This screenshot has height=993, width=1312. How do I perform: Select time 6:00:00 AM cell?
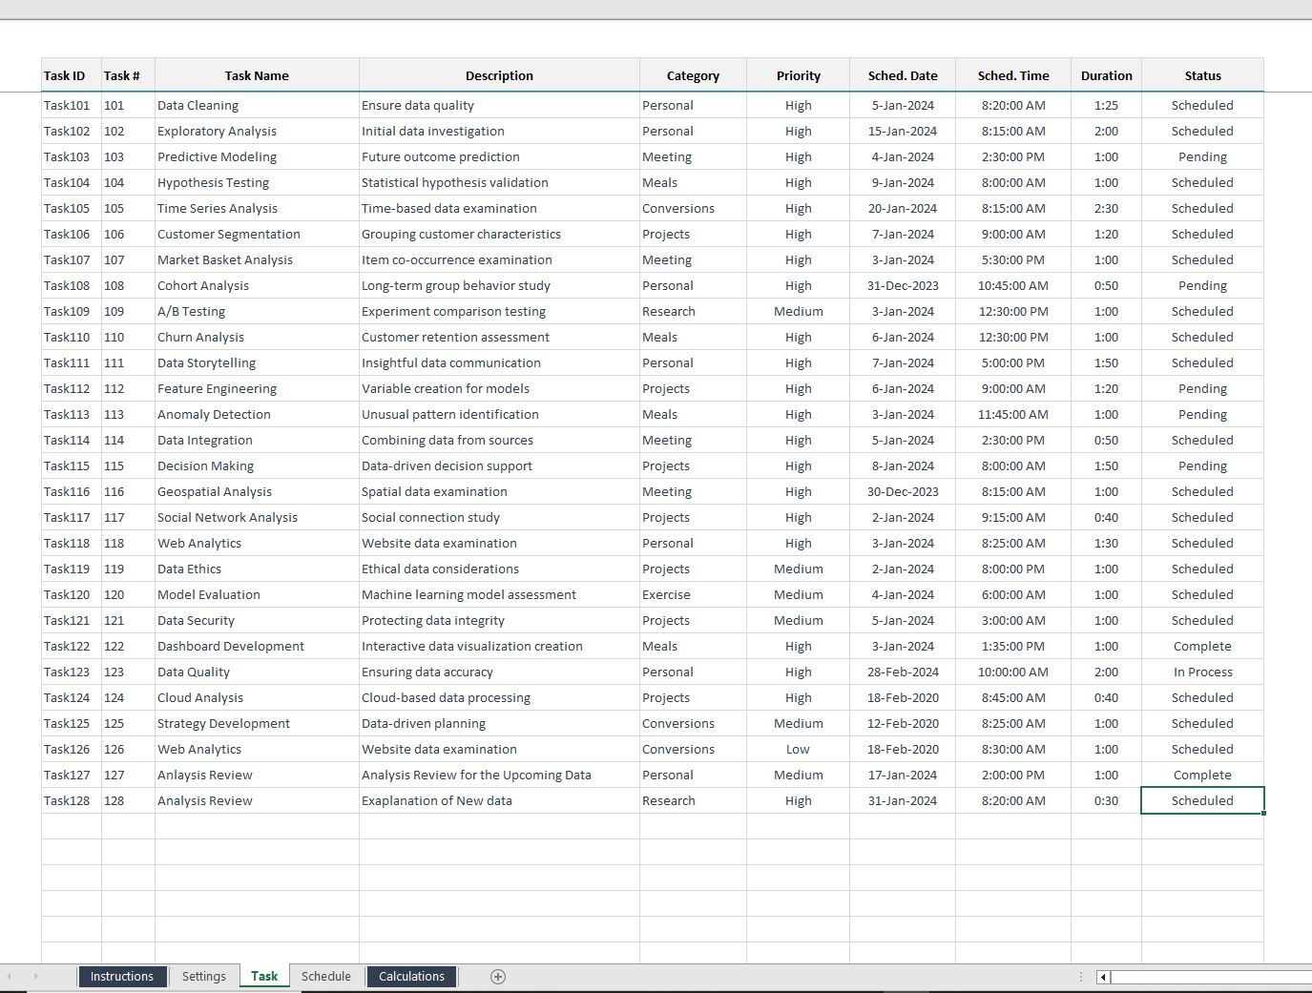coord(1013,594)
